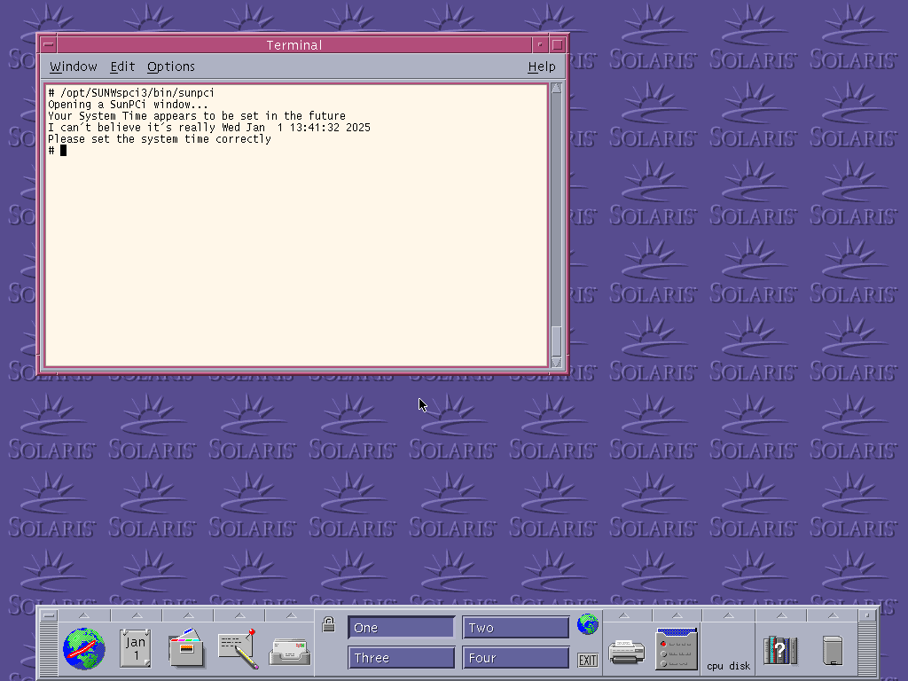Open the Help Manager books icon
This screenshot has width=908, height=681.
780,650
